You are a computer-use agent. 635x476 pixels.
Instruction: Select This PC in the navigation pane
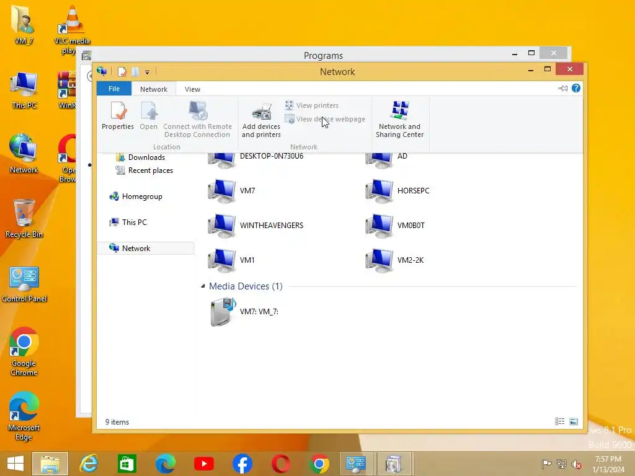128,223
